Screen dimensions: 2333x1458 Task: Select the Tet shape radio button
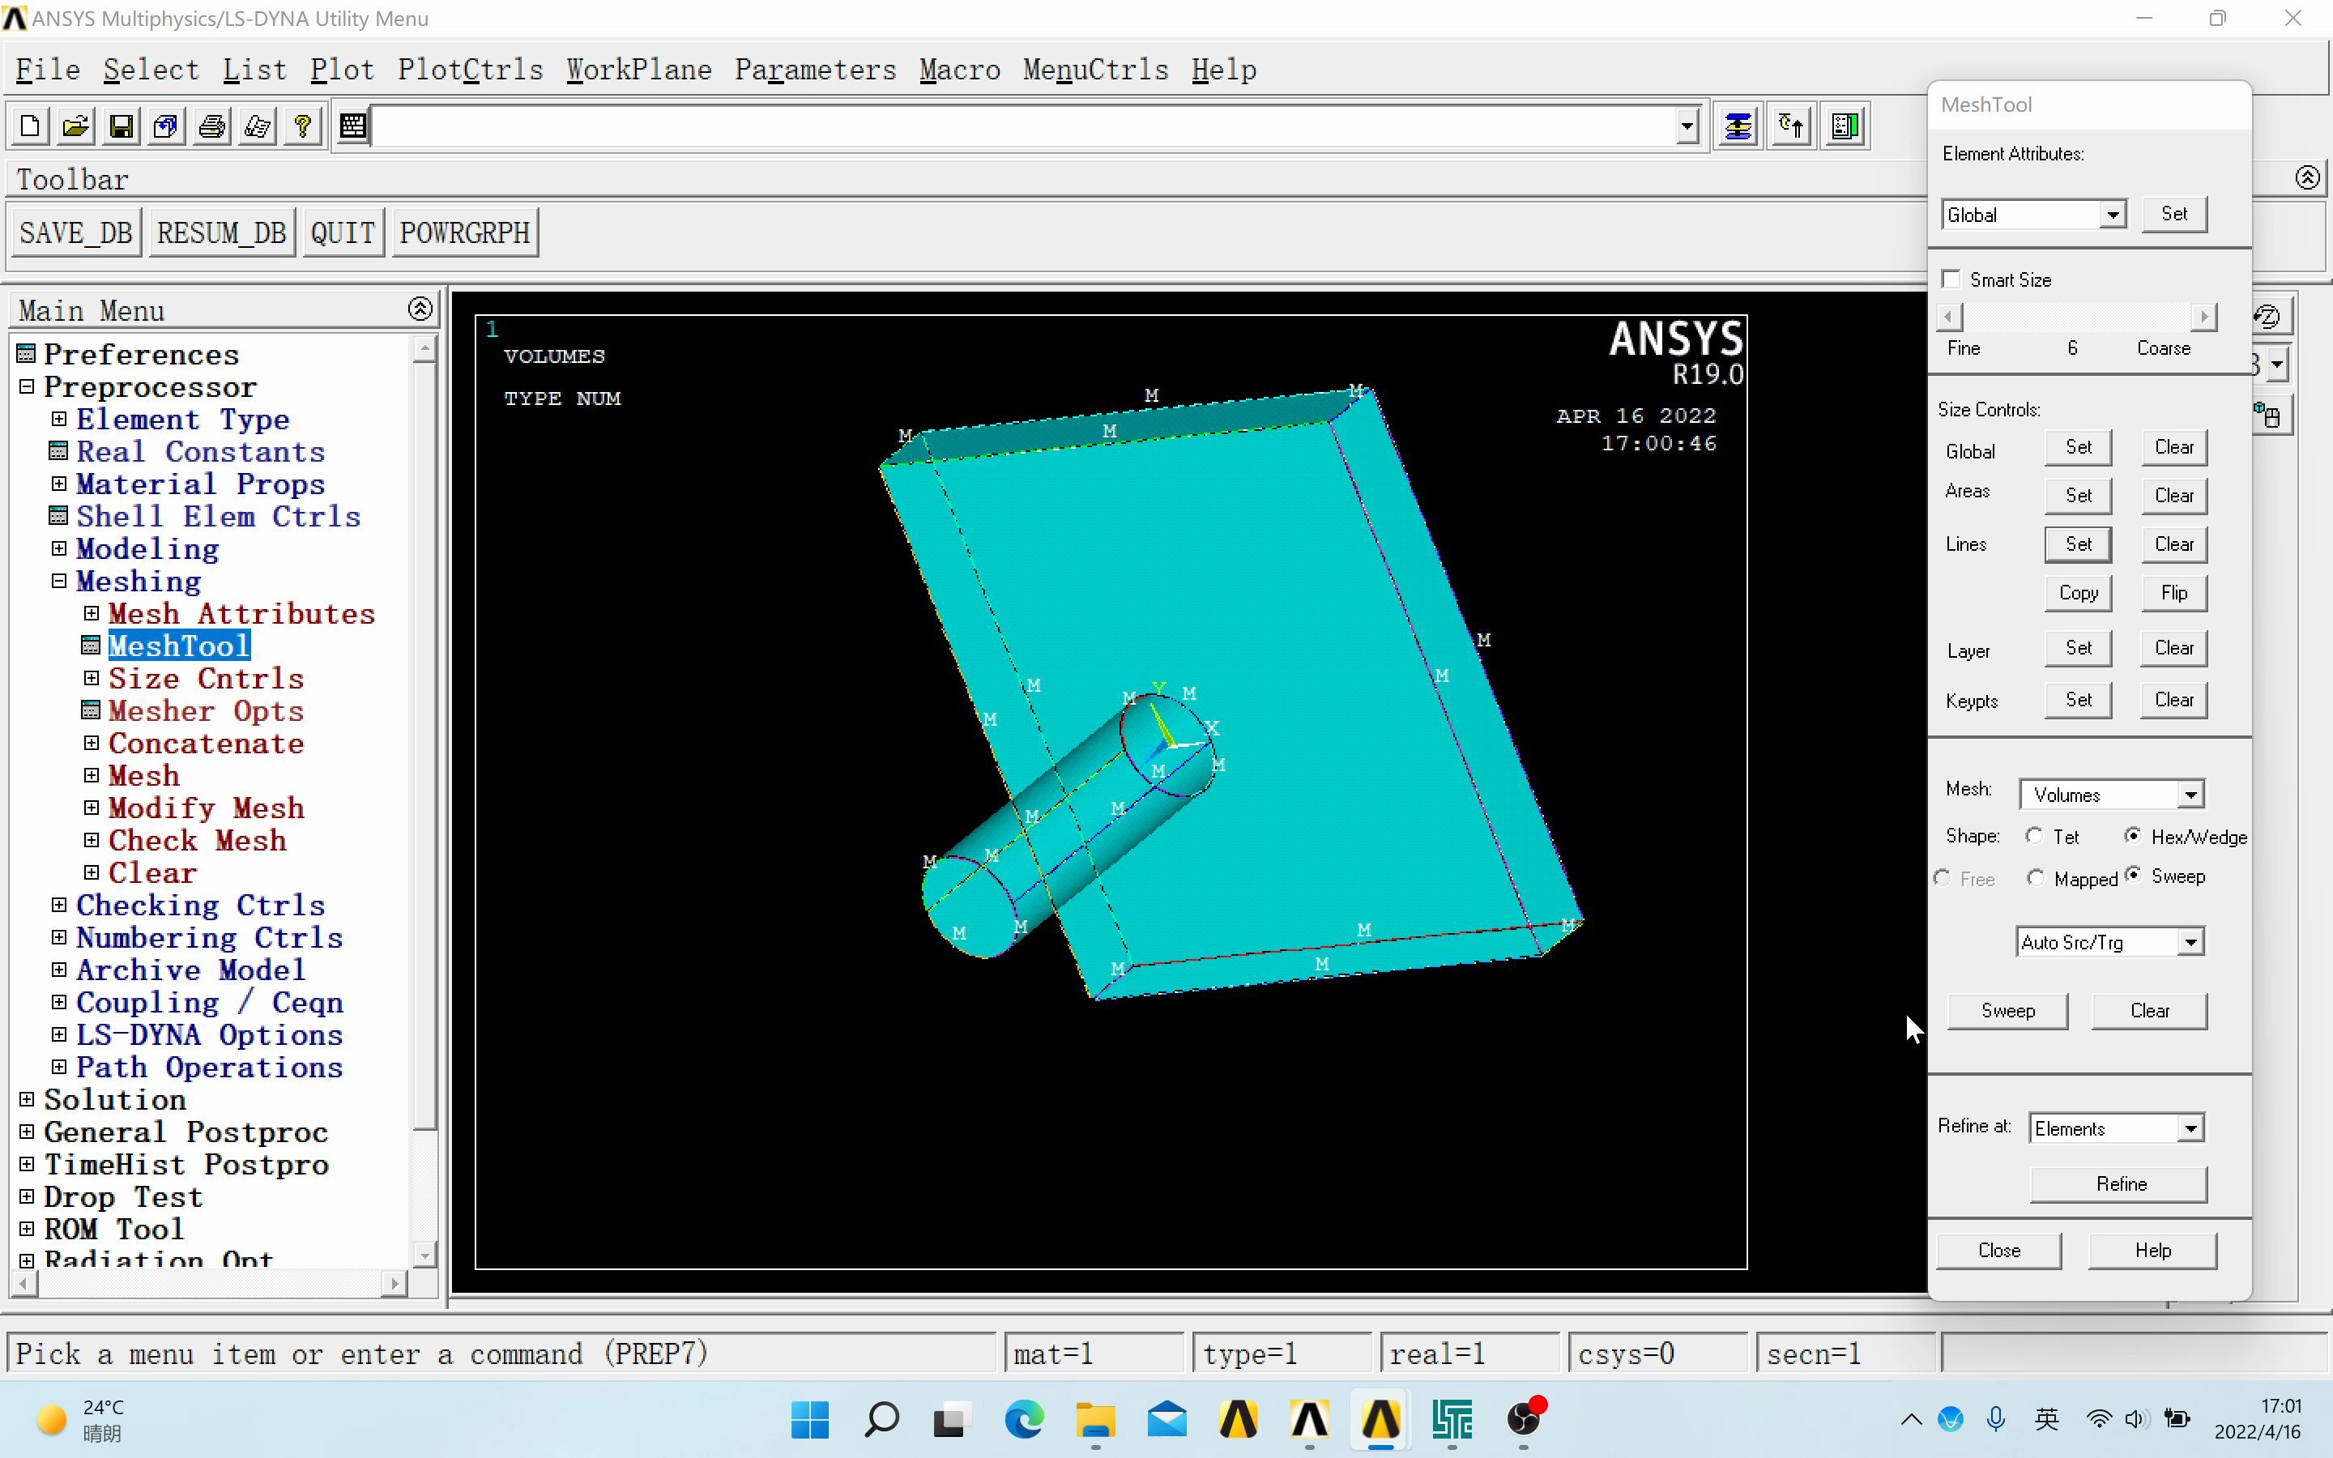(2034, 836)
